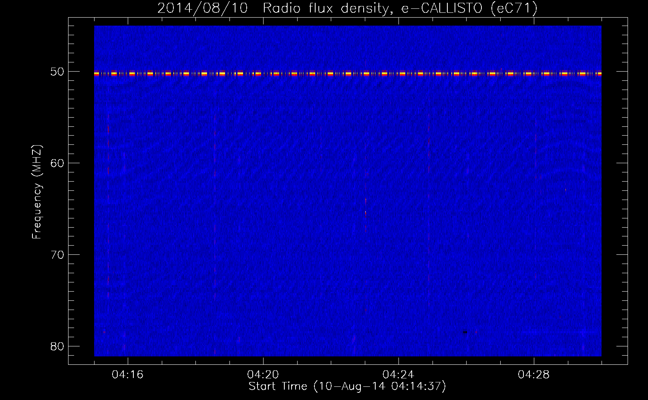Image resolution: width=648 pixels, height=400 pixels.
Task: Click the 04:16 time tick label
Action: click(128, 374)
